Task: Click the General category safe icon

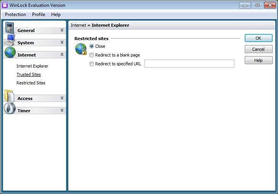Action: coord(10,27)
